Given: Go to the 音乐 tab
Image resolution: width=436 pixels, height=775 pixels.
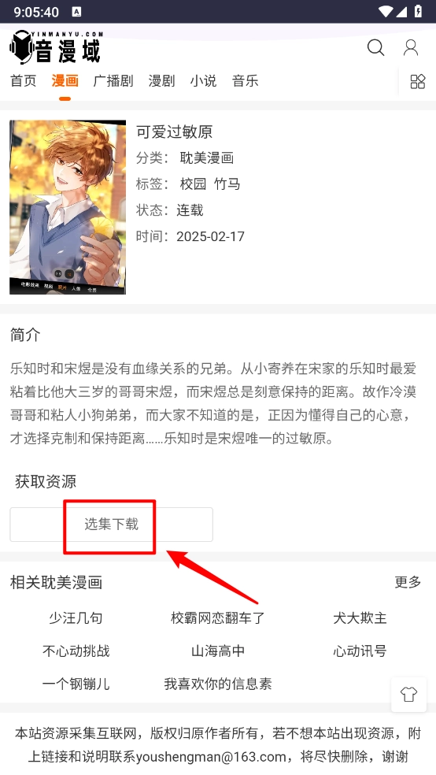Looking at the screenshot, I should [x=246, y=80].
